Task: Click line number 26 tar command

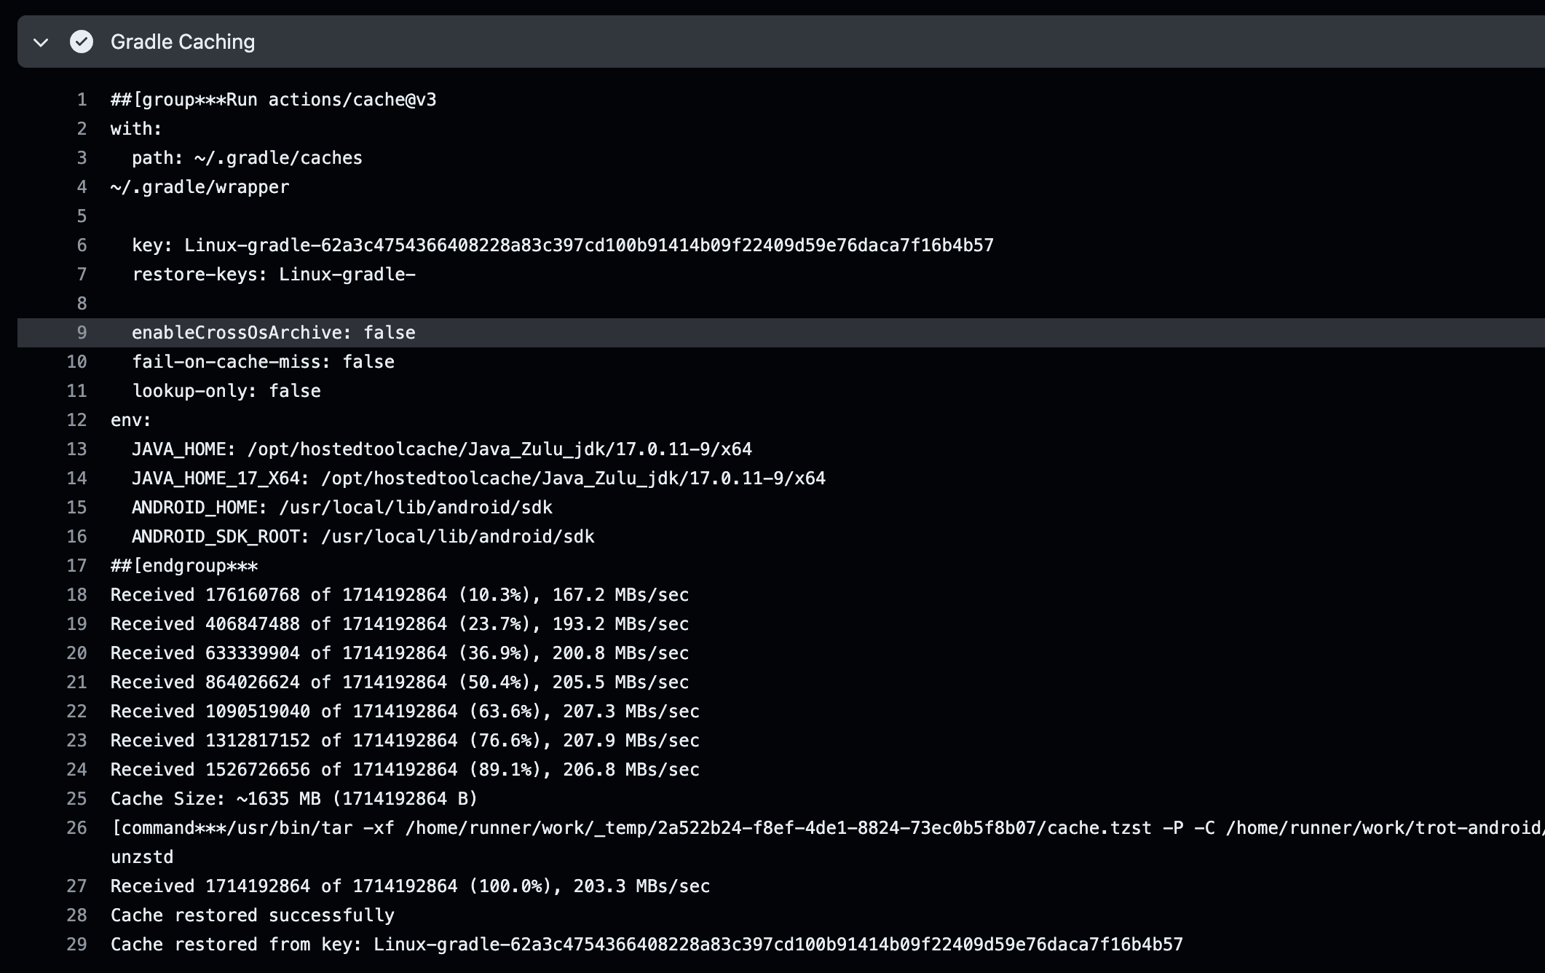Action: point(76,828)
